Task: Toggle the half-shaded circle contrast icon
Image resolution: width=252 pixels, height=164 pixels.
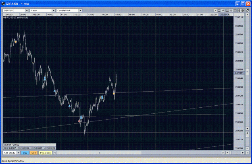Action: [239, 10]
